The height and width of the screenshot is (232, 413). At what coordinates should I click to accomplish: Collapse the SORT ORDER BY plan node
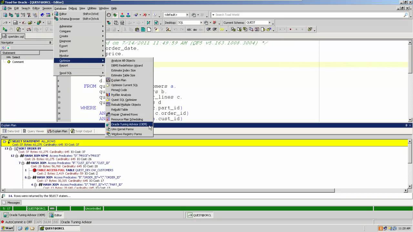pos(11,149)
